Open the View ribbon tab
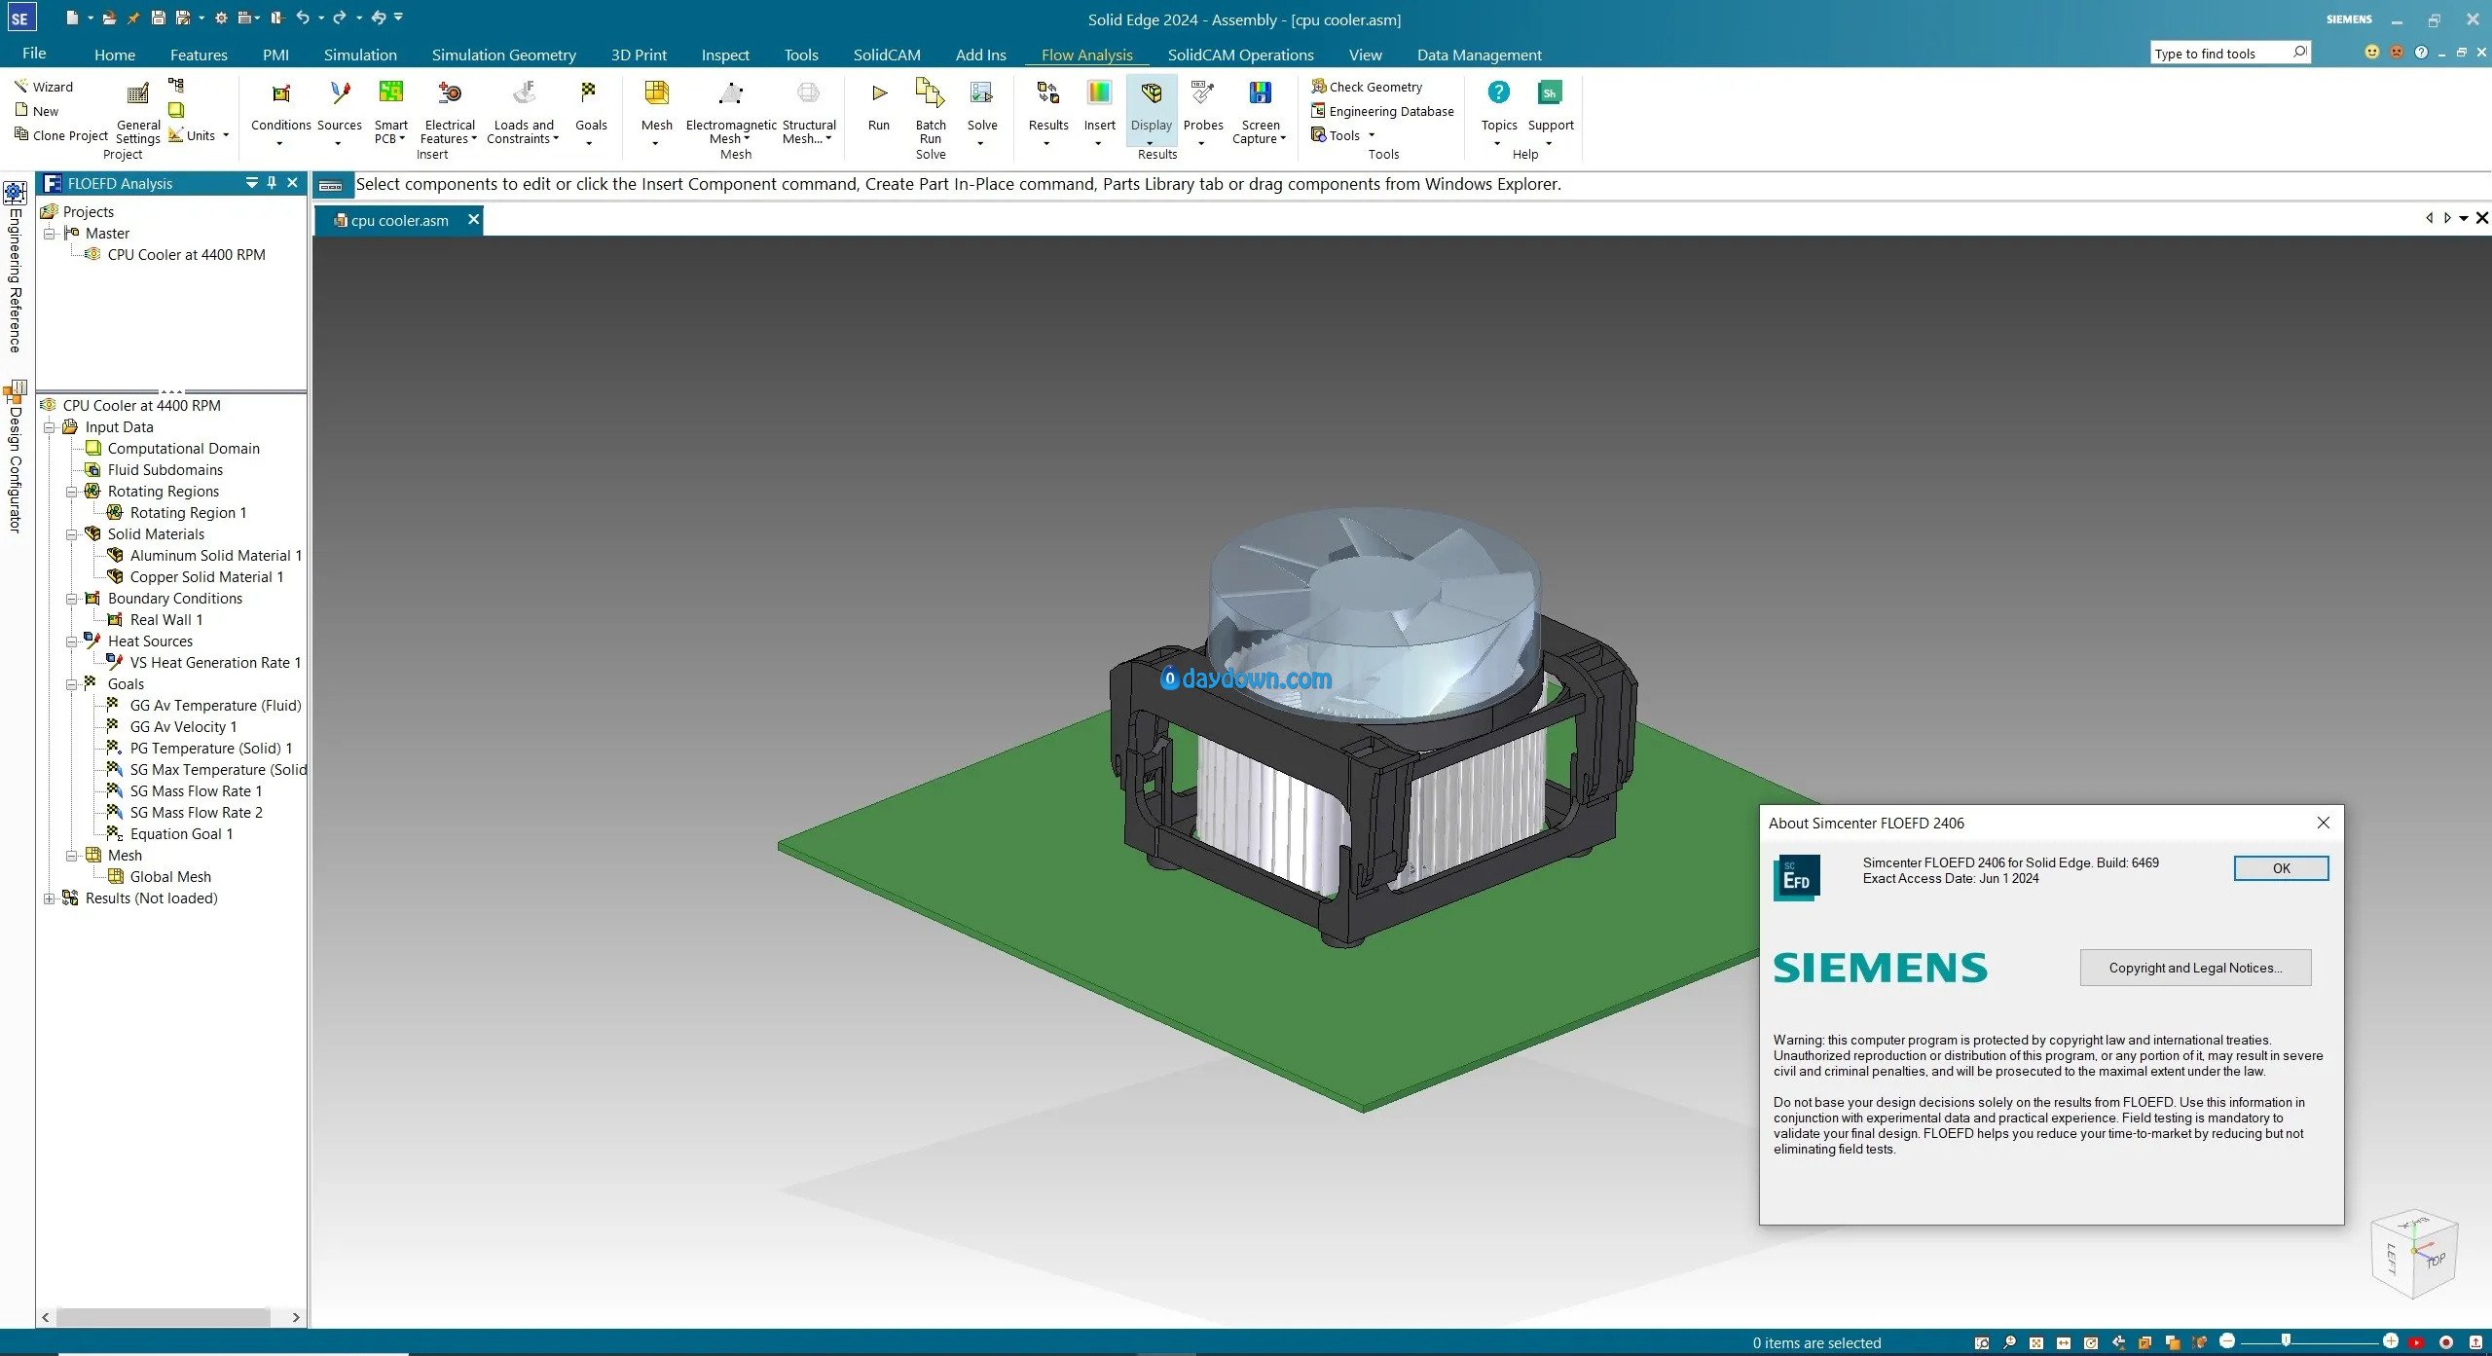 [x=1365, y=55]
